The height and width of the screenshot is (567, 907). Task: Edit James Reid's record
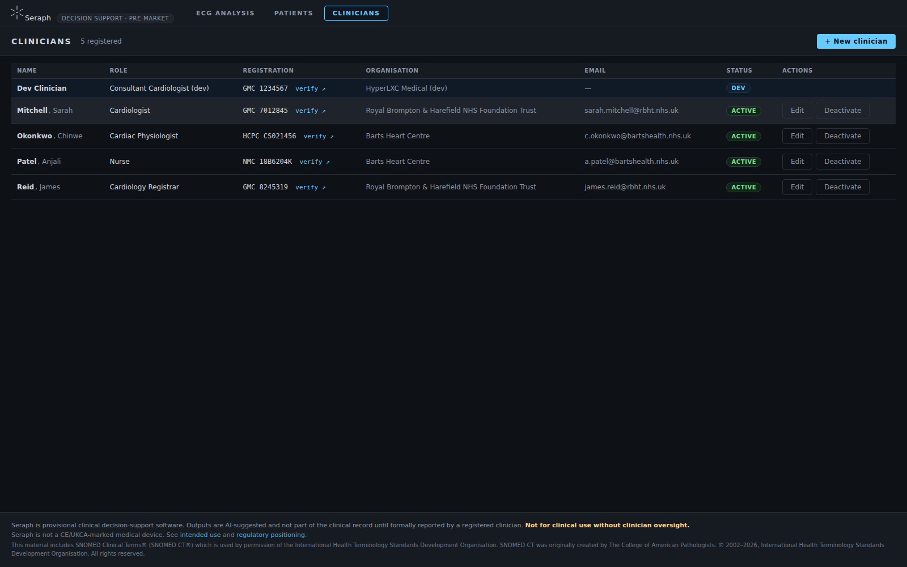pyautogui.click(x=797, y=187)
